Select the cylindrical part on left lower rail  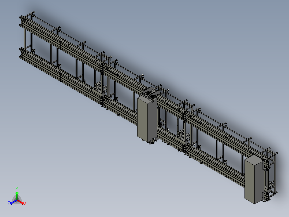click(98, 86)
